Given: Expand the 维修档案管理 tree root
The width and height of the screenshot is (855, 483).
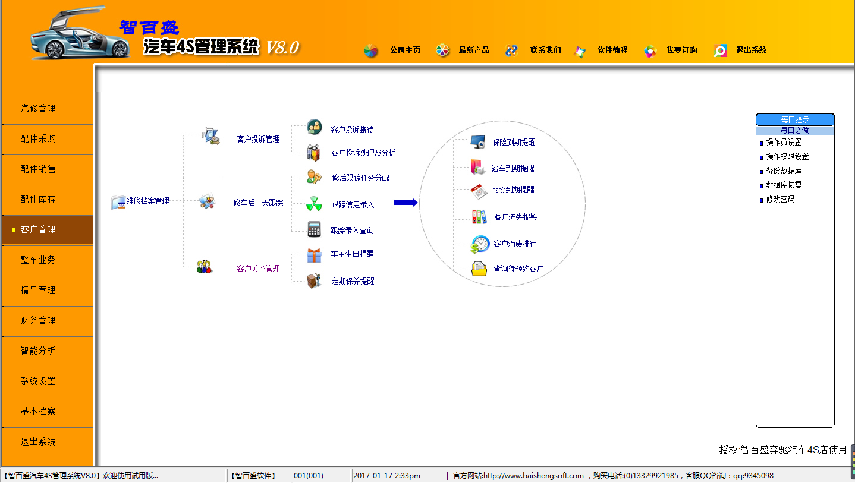Looking at the screenshot, I should (147, 201).
